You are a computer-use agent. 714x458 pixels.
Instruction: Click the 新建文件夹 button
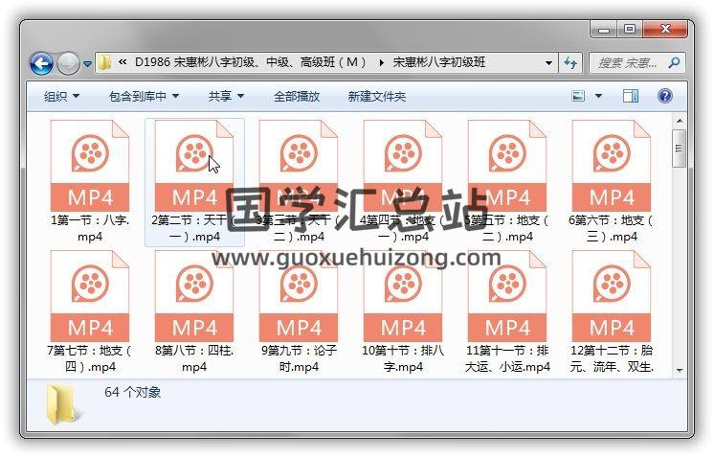coord(376,97)
